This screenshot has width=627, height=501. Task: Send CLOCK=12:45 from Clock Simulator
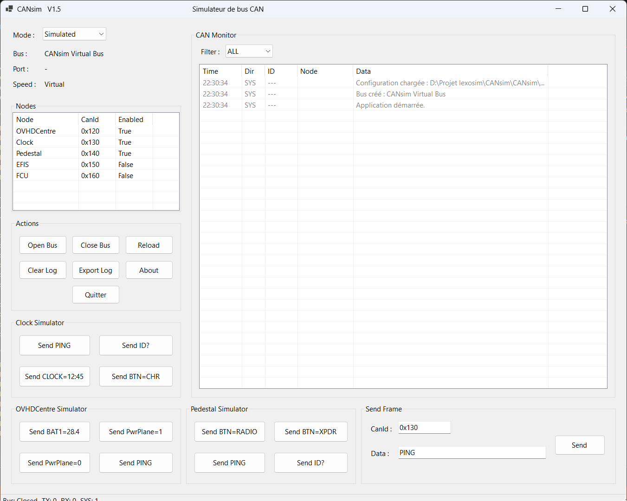pos(54,377)
